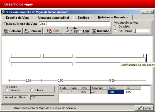
Task: Select the 1:20 scale option
Action: click(x=68, y=31)
